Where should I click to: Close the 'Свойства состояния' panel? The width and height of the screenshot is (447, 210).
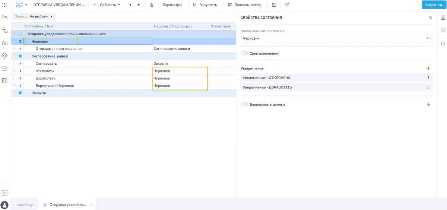[431, 17]
